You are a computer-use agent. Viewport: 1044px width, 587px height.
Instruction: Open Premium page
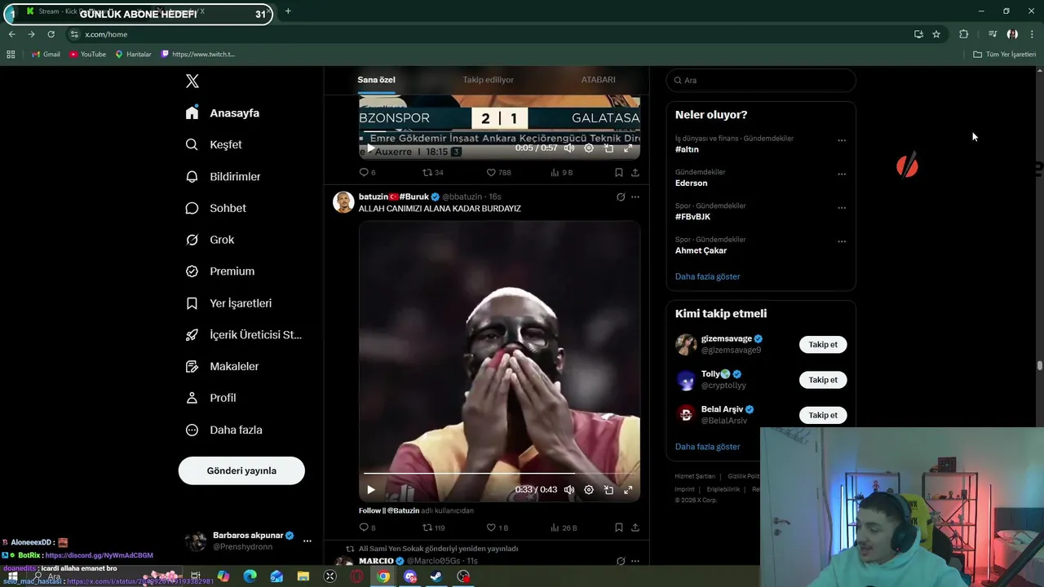click(220, 271)
